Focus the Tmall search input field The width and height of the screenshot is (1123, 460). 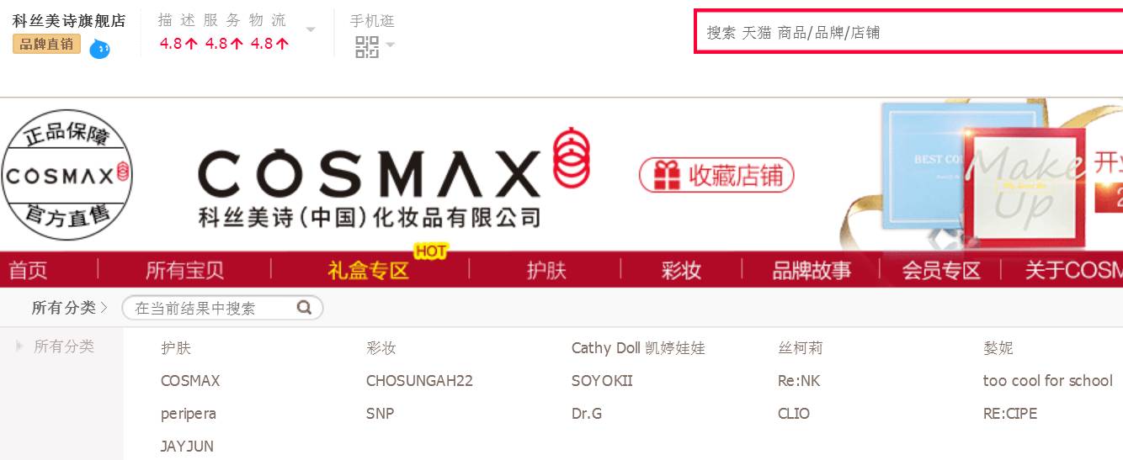click(x=909, y=32)
